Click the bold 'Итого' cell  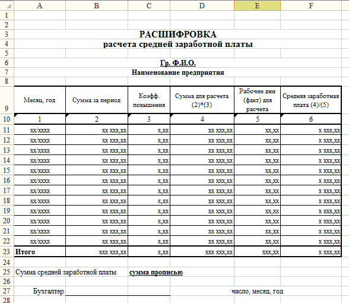(40, 252)
